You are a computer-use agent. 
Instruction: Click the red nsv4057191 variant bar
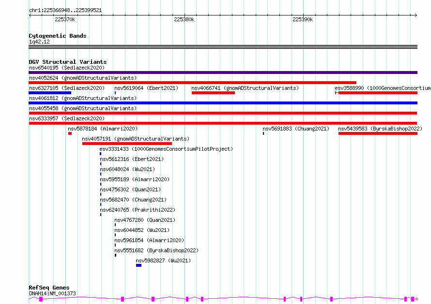127,144
